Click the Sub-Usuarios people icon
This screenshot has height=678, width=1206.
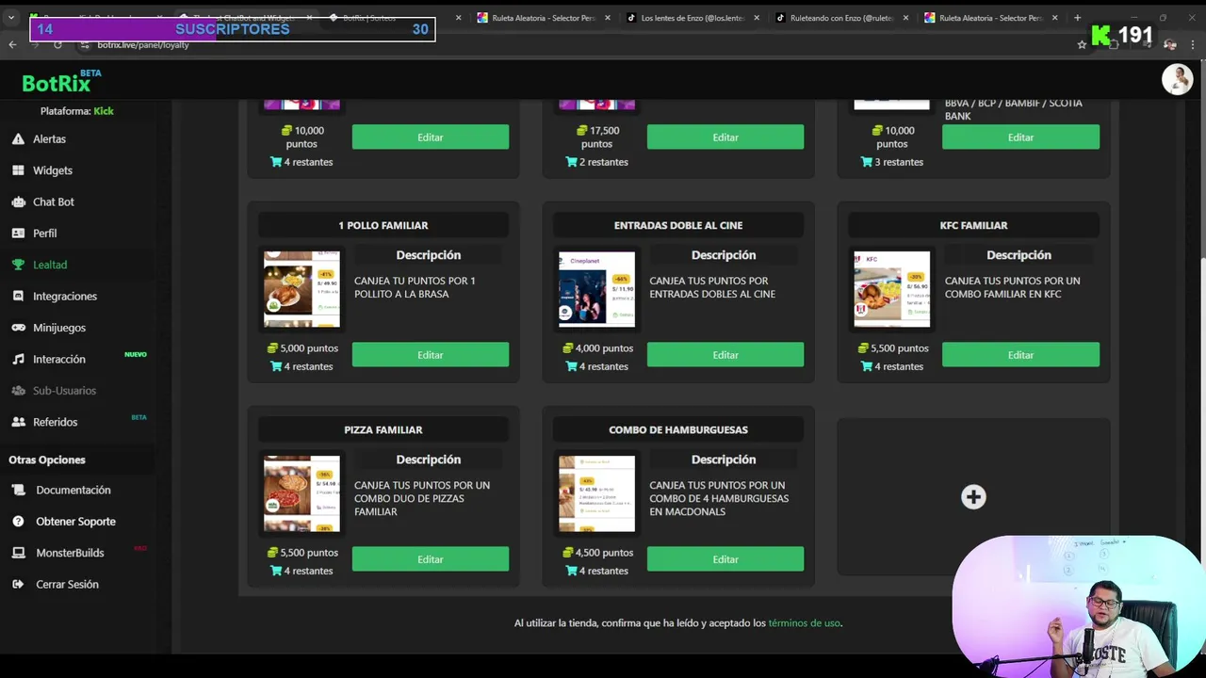[x=18, y=391]
